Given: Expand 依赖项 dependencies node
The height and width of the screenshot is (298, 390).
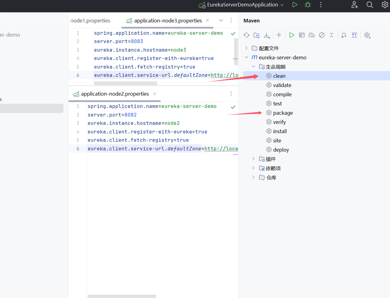Looking at the screenshot, I should tap(254, 168).
